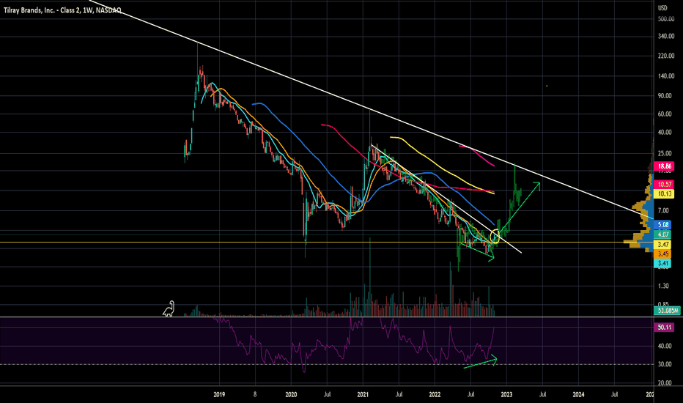The height and width of the screenshot is (403, 683).
Task: Click the 2022 label on the time axis
Action: [435, 395]
